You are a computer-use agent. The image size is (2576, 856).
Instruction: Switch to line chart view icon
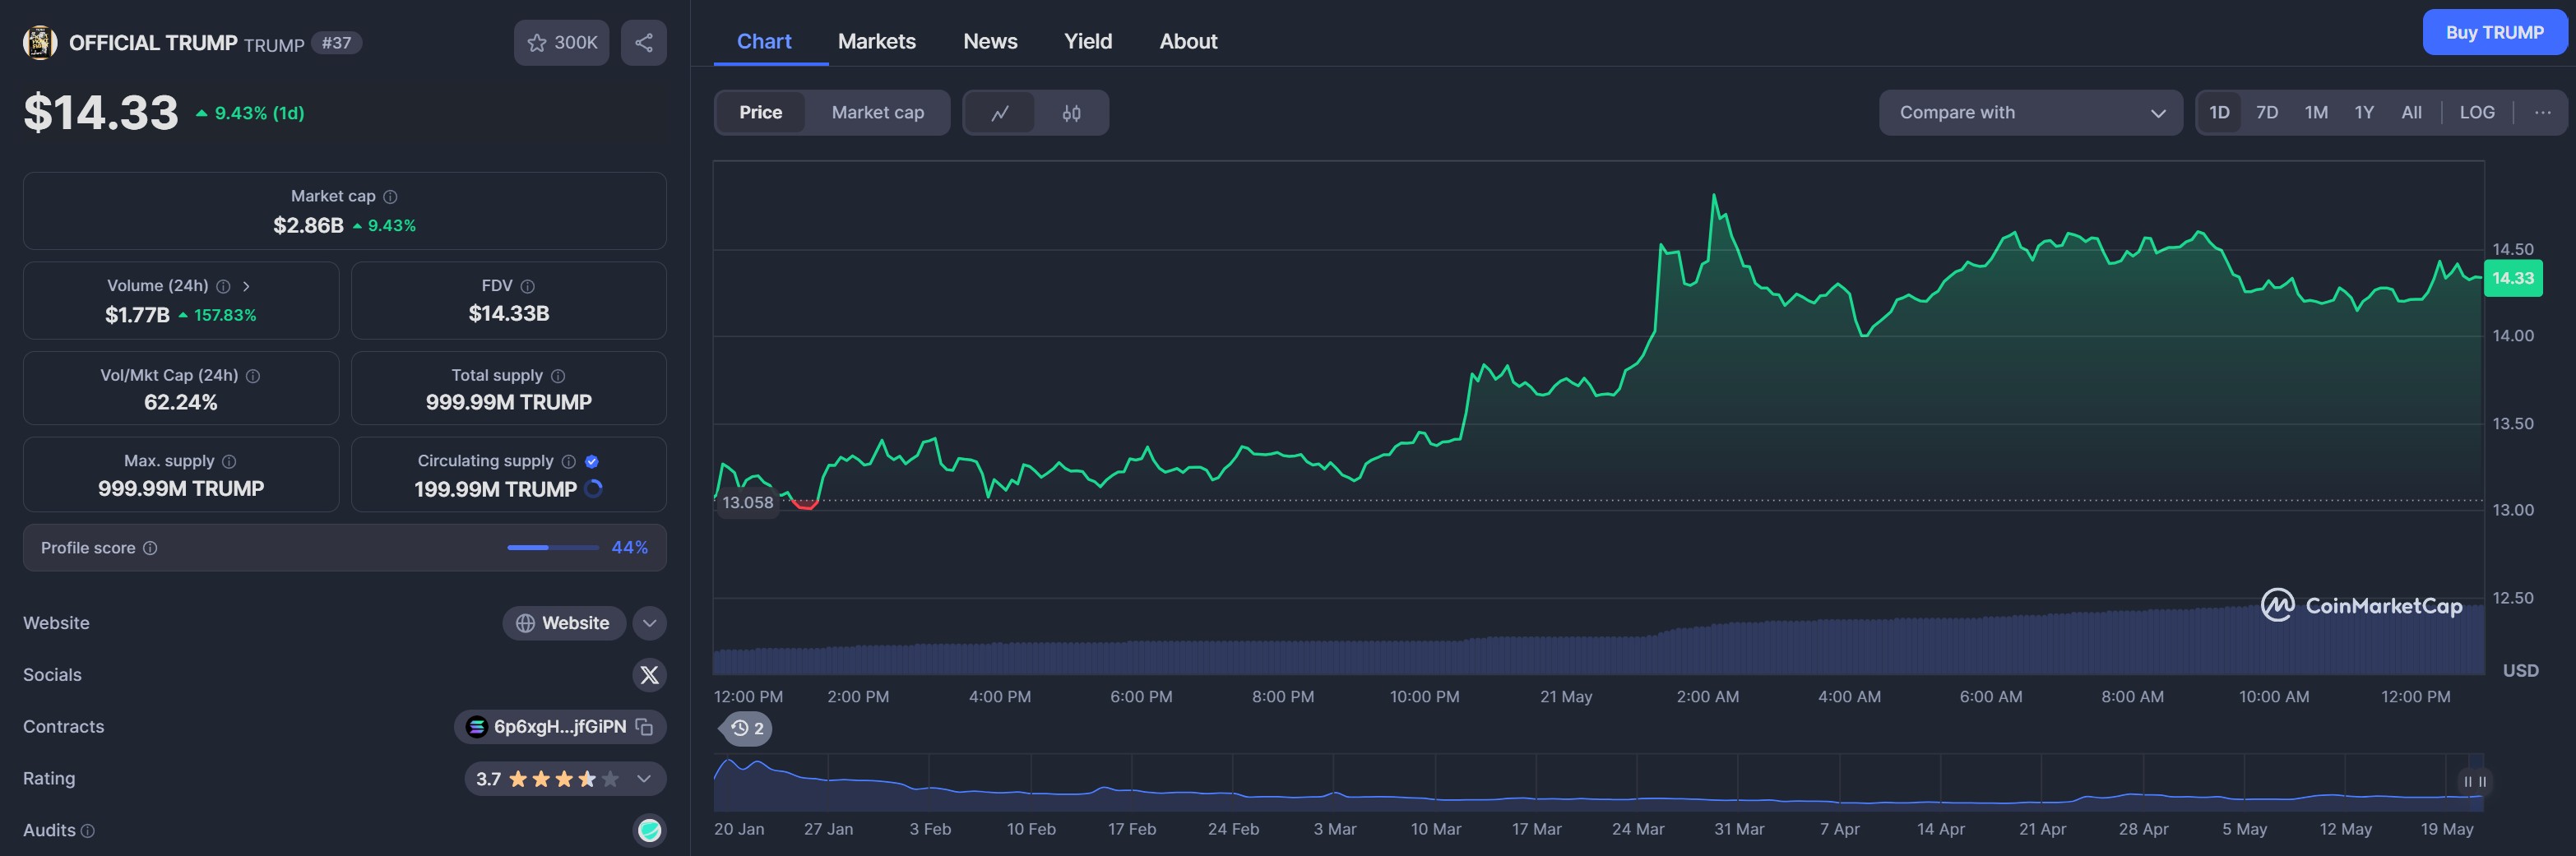click(x=1000, y=113)
